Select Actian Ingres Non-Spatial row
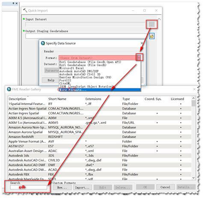Image resolution: width=203 pixels, height=198 pixels. 100,108
